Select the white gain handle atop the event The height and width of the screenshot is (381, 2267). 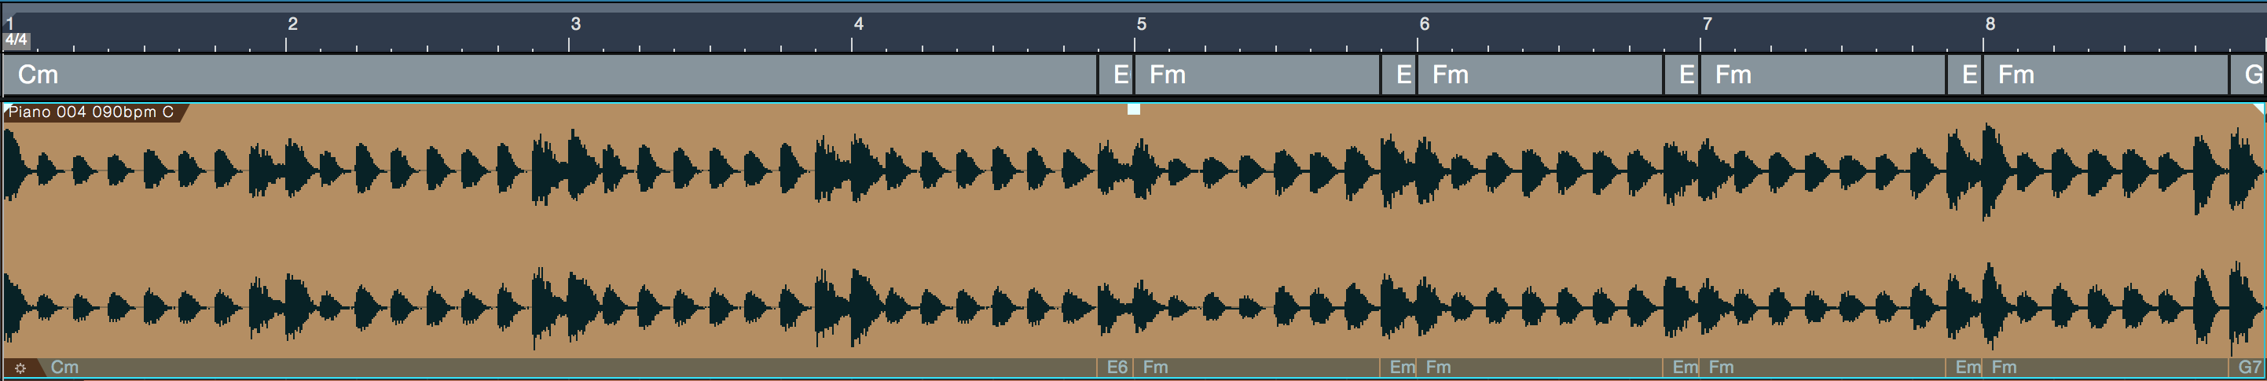[1133, 109]
